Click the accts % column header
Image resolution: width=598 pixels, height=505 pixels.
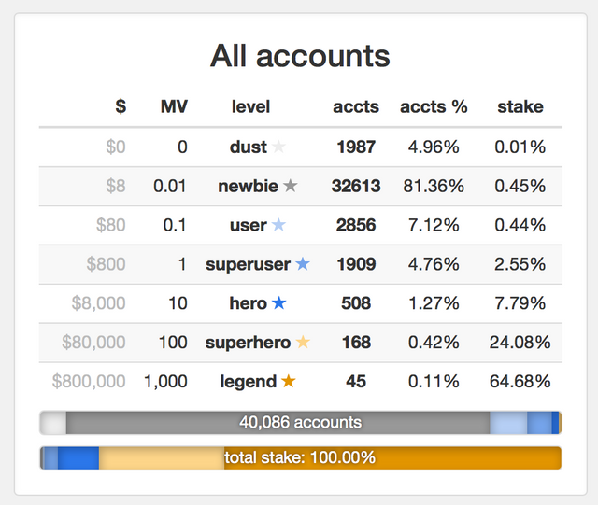click(x=434, y=106)
